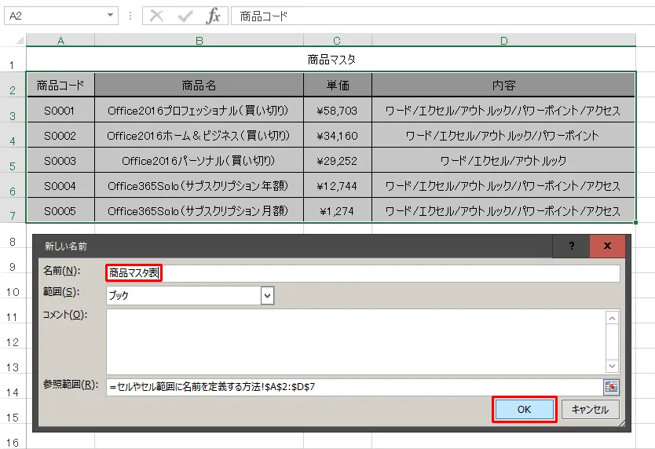Click the formula bar cancel X icon
Viewport: 655px width, 449px height.
tap(156, 16)
